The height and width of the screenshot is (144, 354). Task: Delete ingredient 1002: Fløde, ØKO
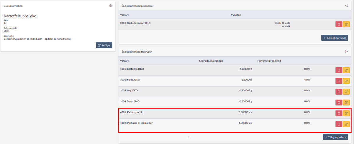(x=339, y=81)
